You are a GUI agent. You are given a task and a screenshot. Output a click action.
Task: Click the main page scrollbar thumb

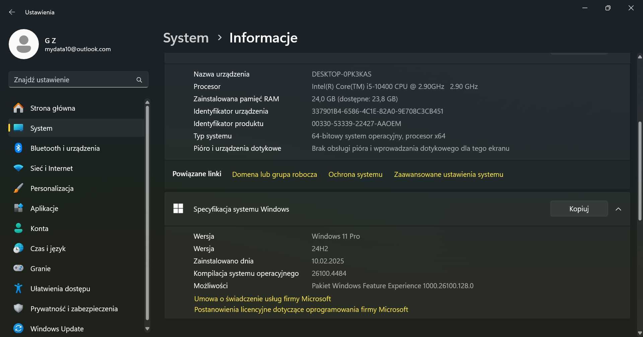point(640,171)
